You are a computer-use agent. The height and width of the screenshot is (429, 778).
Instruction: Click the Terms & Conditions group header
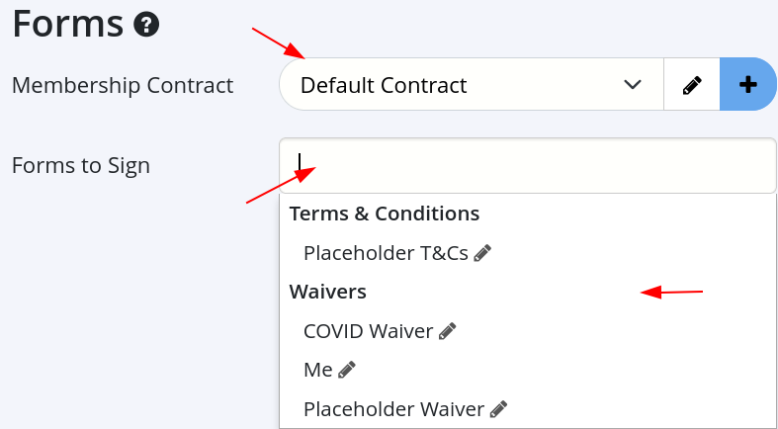click(385, 214)
